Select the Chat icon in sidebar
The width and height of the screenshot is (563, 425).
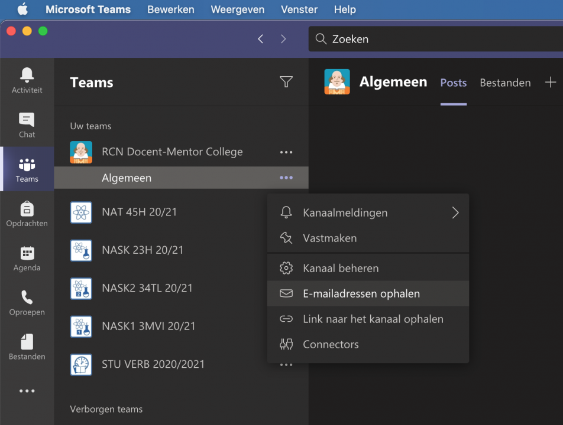tap(27, 125)
